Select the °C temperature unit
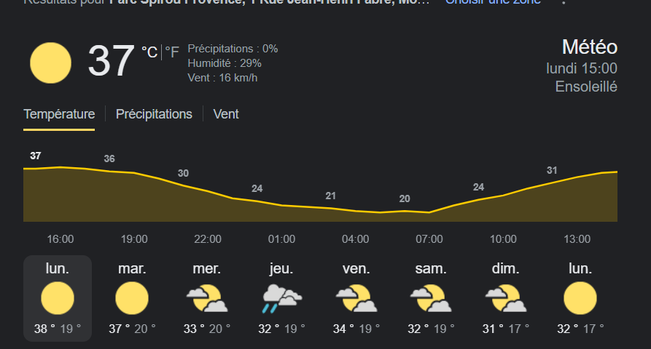The image size is (651, 349). (149, 52)
